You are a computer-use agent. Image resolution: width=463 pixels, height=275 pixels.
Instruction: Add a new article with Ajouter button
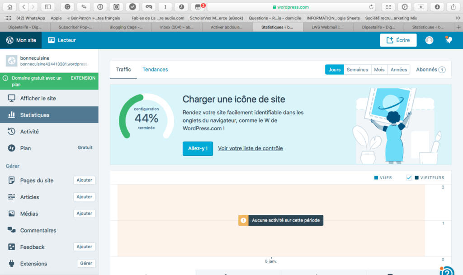click(84, 197)
